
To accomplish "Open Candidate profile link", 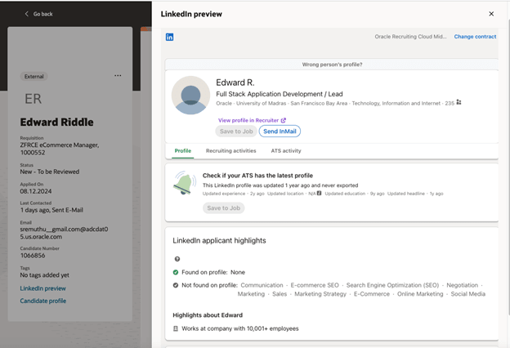I will coord(43,301).
